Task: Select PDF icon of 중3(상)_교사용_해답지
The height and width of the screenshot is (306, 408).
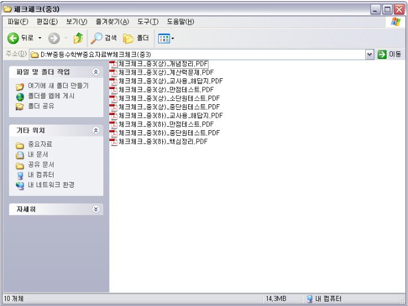Action: point(113,81)
